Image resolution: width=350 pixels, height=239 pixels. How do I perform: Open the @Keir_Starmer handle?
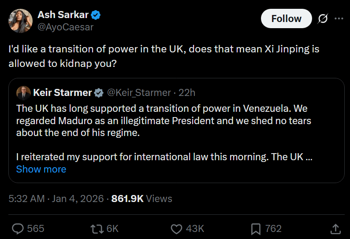pos(139,92)
